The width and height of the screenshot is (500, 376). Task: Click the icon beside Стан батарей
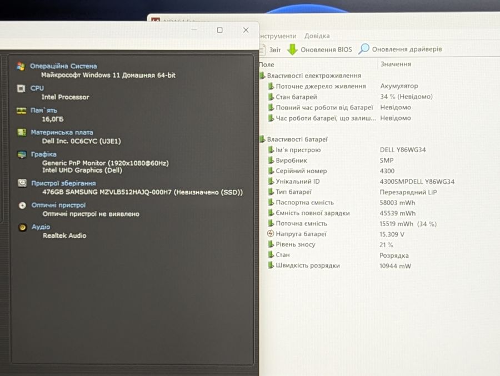(271, 97)
